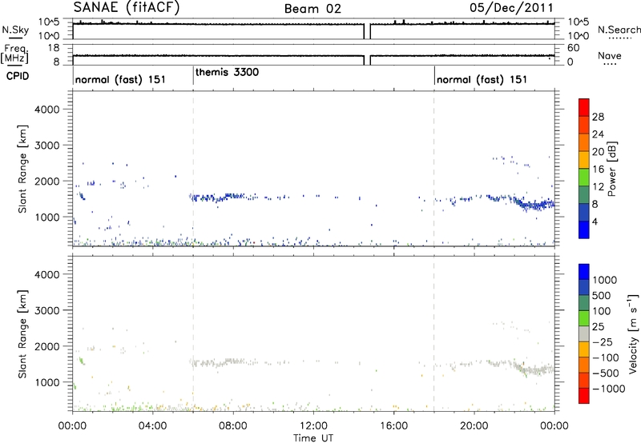This screenshot has width=641, height=443.
Task: Click the "00:00" label at the axis end
Action: 554,426
